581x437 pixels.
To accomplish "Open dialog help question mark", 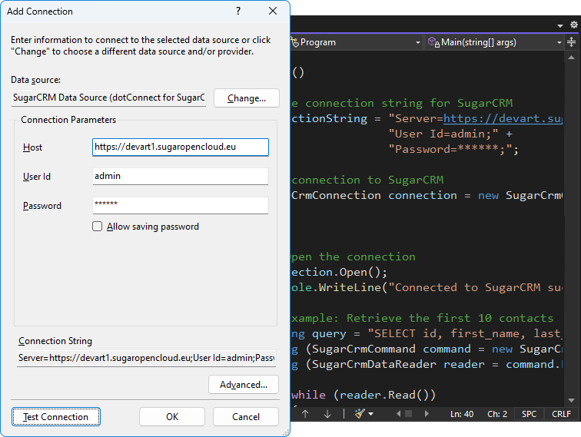I will [x=238, y=11].
